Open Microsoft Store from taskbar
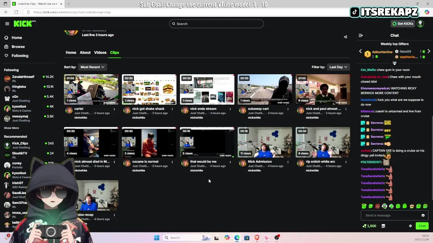Viewport: 433px width, 243px height. click(x=247, y=238)
